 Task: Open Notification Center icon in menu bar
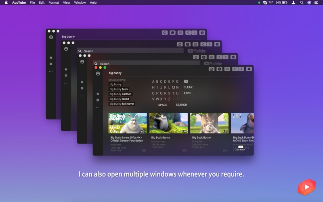316,2
